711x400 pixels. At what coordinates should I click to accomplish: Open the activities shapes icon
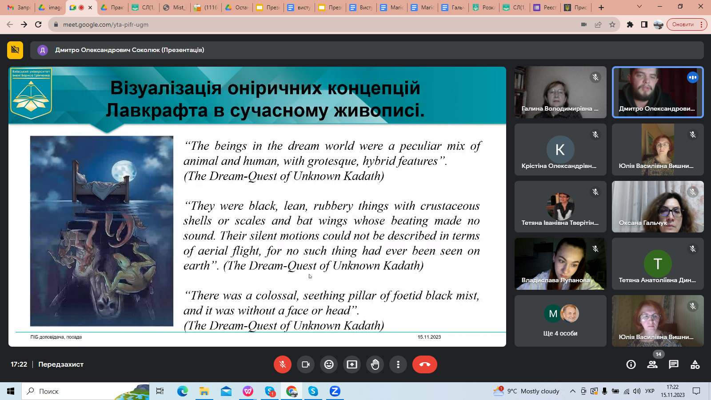click(695, 364)
